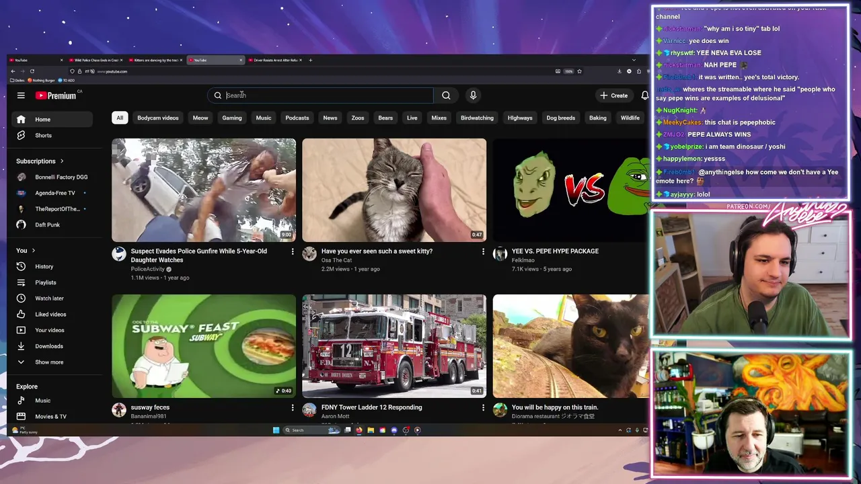Screen dimensions: 861x484
Task: Select the Dog breeds chip
Action: coord(560,118)
